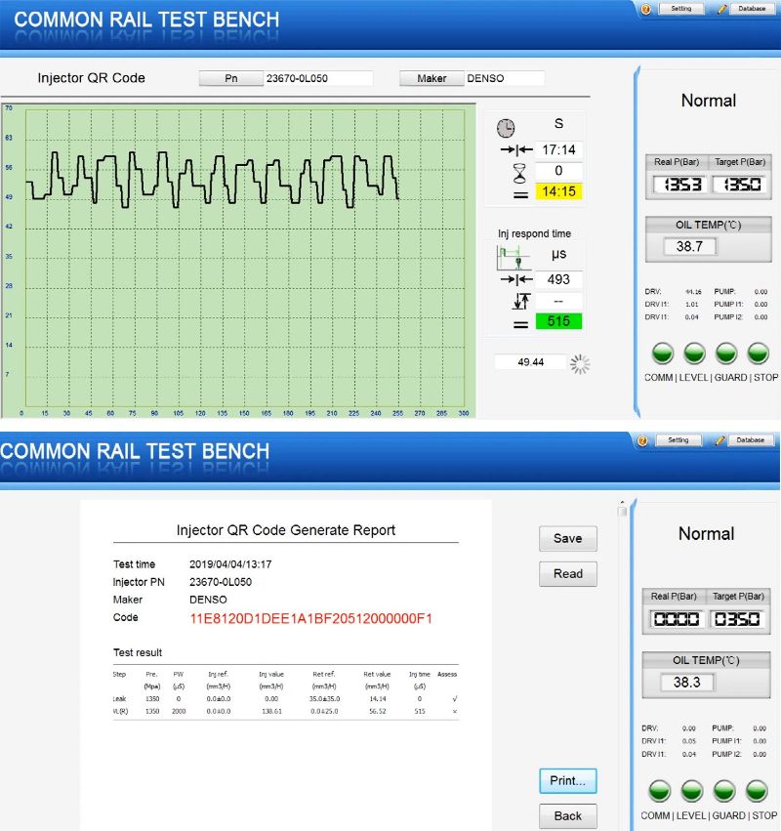Click the STOP indicator on the test graph screen

(x=758, y=353)
